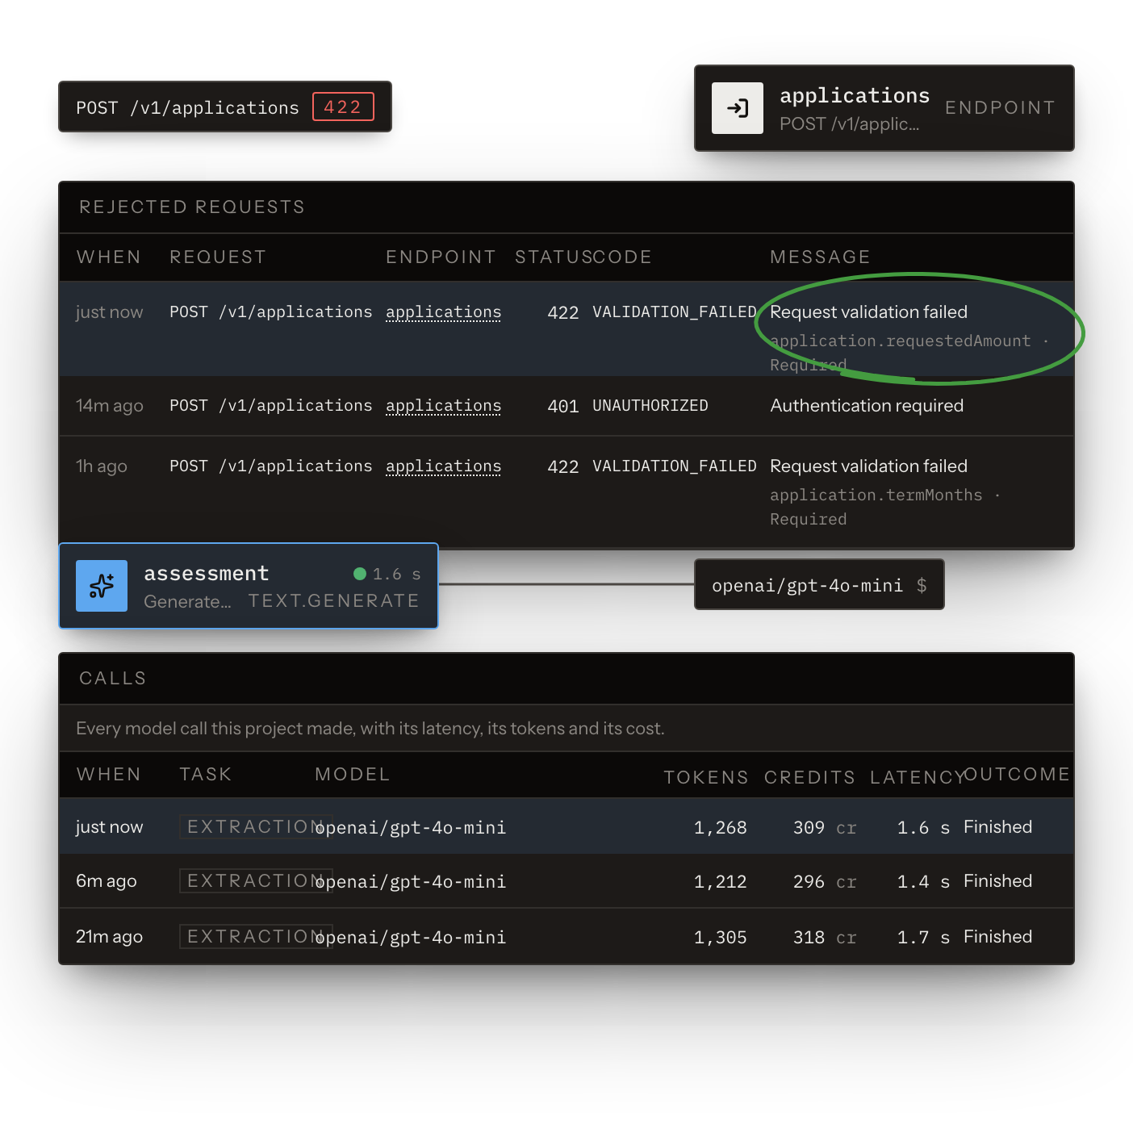Click the STATUSCODE column header
This screenshot has width=1133, height=1133.
point(583,257)
